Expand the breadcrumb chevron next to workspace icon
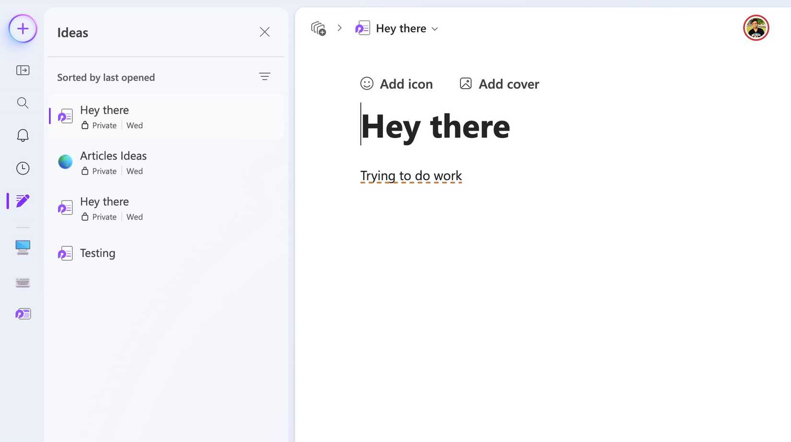This screenshot has height=442, width=791. pos(339,28)
